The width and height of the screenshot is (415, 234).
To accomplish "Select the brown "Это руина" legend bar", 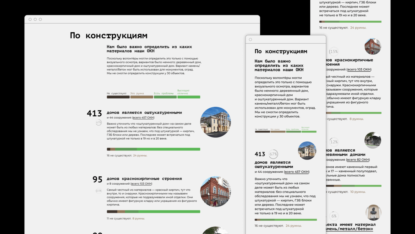I will [142, 97].
